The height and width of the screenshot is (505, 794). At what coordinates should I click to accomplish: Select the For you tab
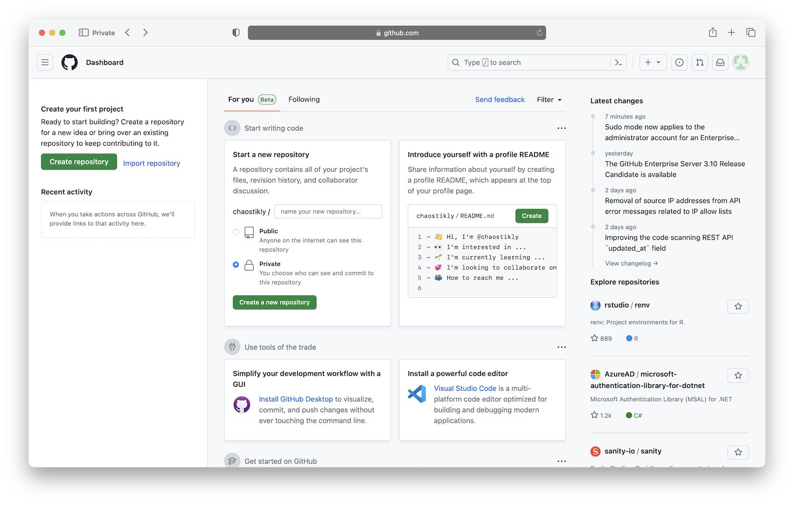coord(241,100)
